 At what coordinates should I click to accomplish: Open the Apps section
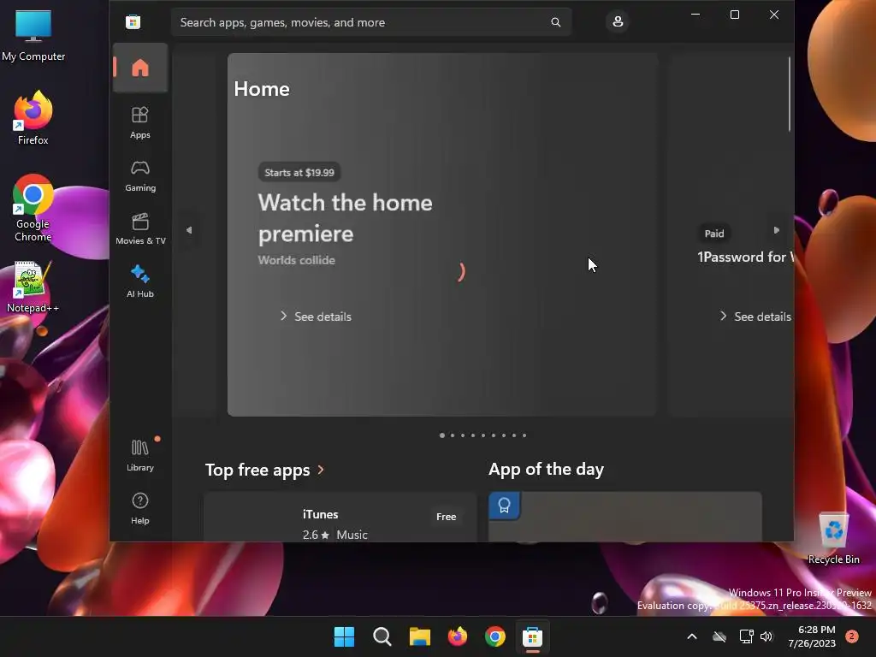point(140,122)
